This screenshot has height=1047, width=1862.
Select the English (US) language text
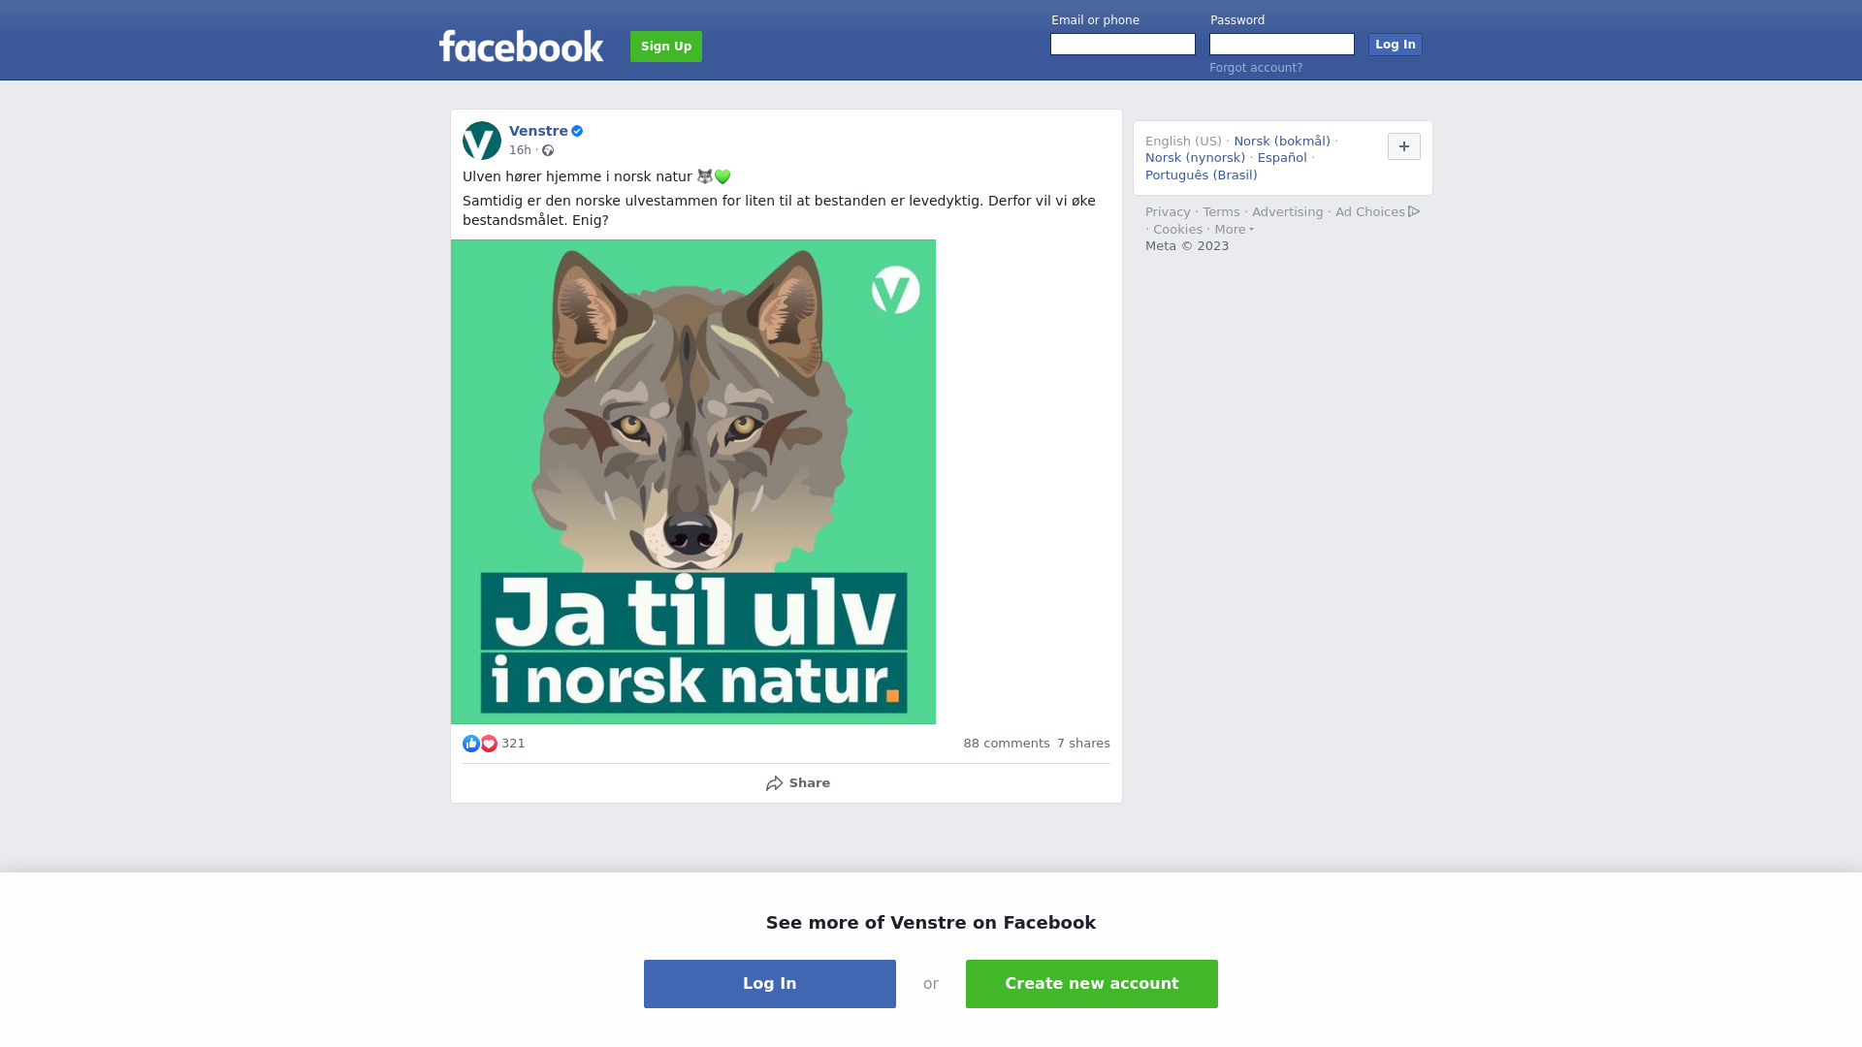tap(1183, 142)
